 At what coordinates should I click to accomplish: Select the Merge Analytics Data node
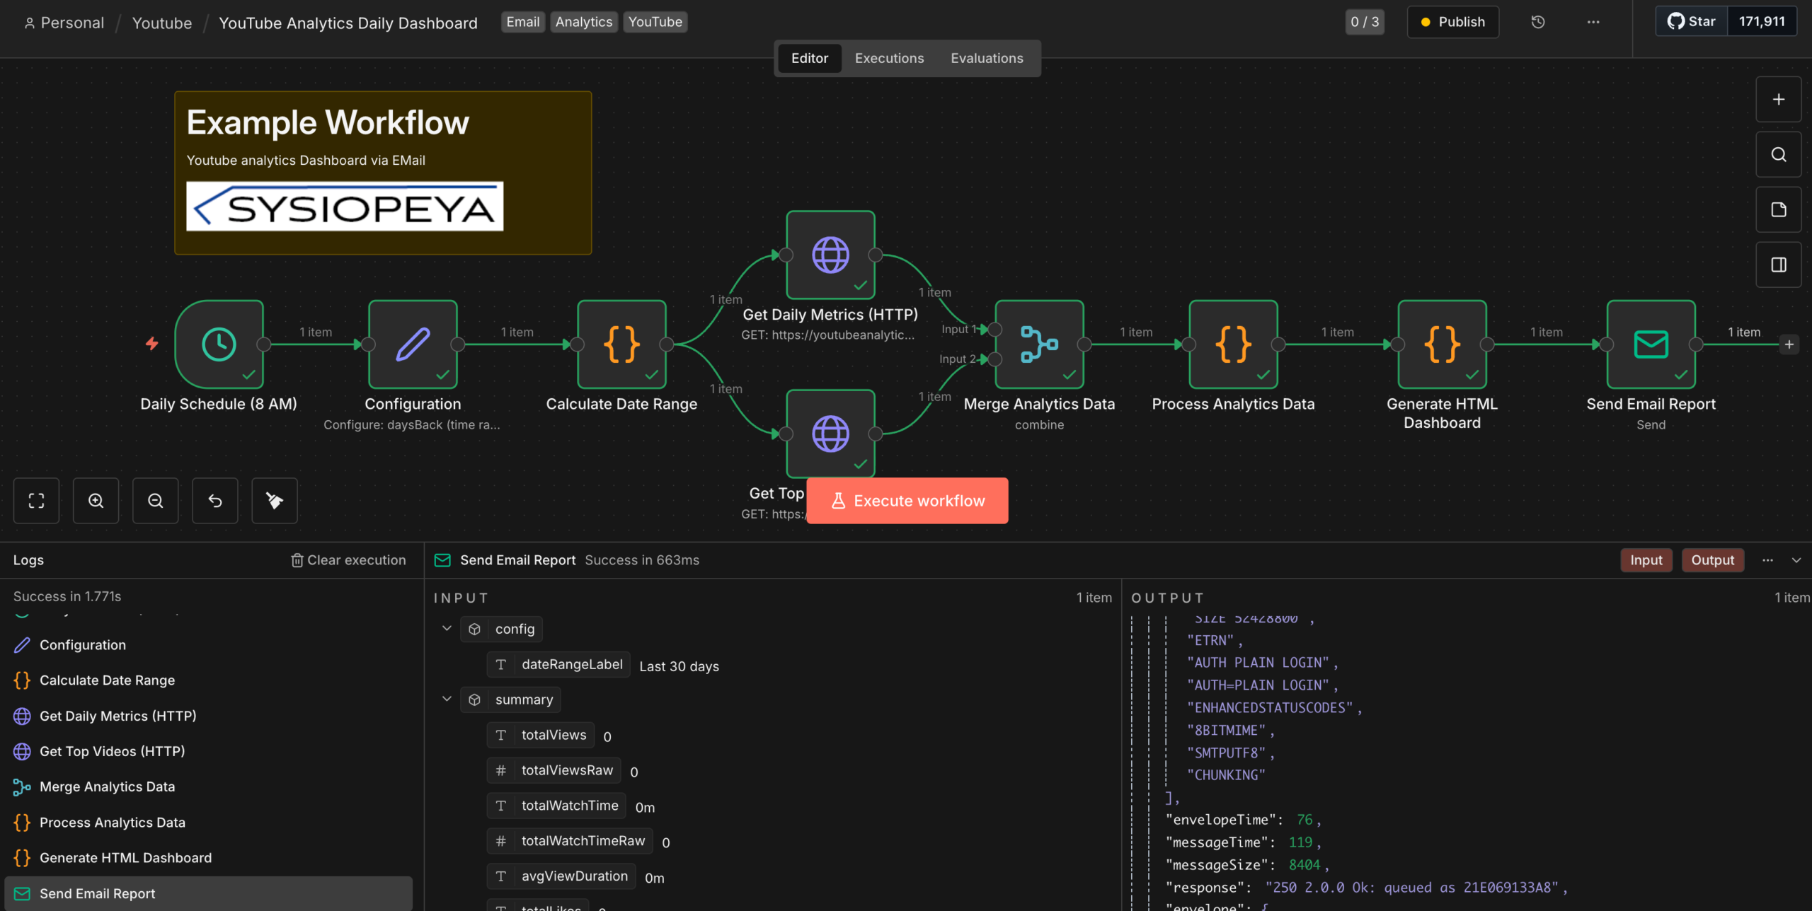click(1038, 344)
